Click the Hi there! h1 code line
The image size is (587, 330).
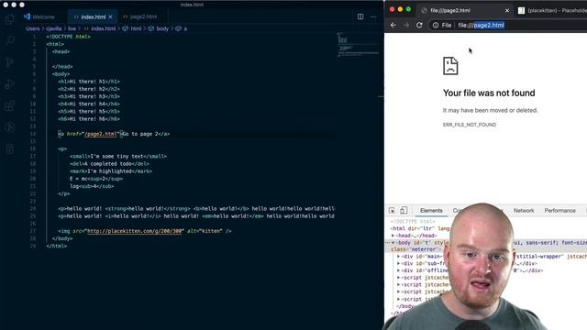pyautogui.click(x=89, y=82)
